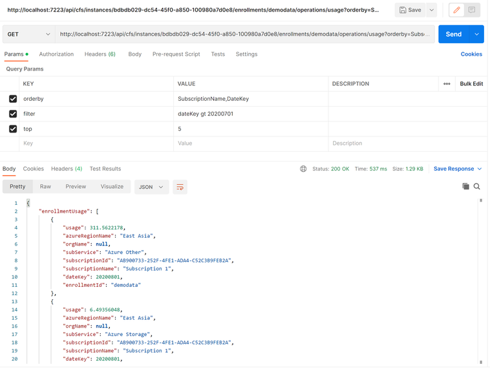This screenshot has height=369, width=490.
Task: Open the Settings tab
Action: point(246,54)
